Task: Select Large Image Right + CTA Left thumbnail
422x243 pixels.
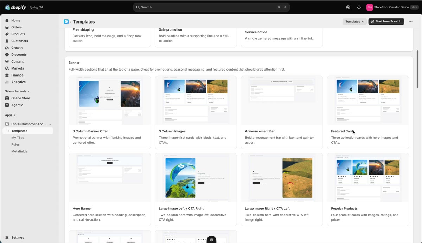Action: pyautogui.click(x=282, y=178)
